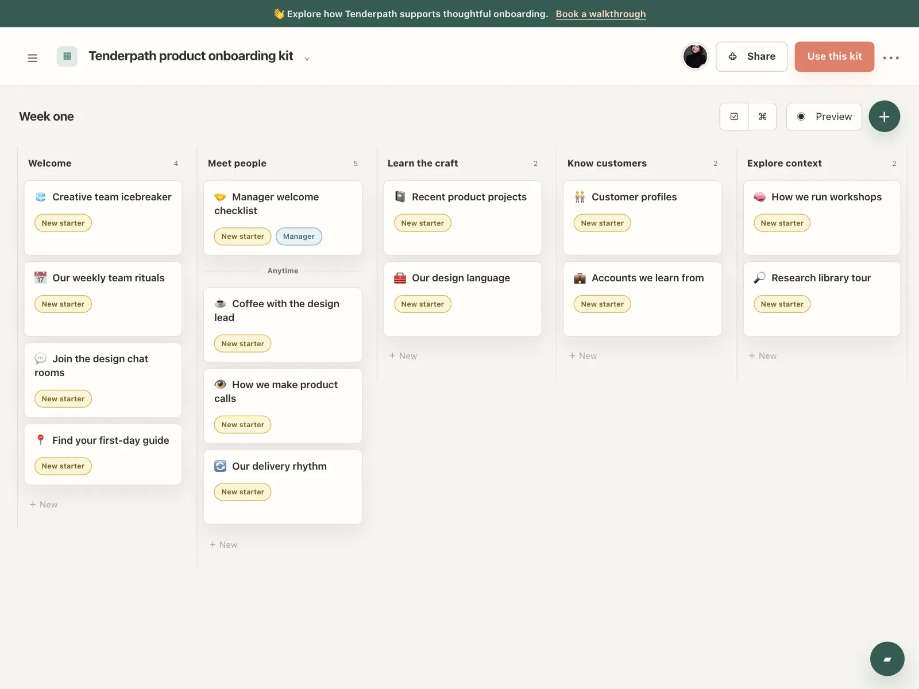Click the icebreaker card icon
The image size is (919, 689).
coord(40,197)
